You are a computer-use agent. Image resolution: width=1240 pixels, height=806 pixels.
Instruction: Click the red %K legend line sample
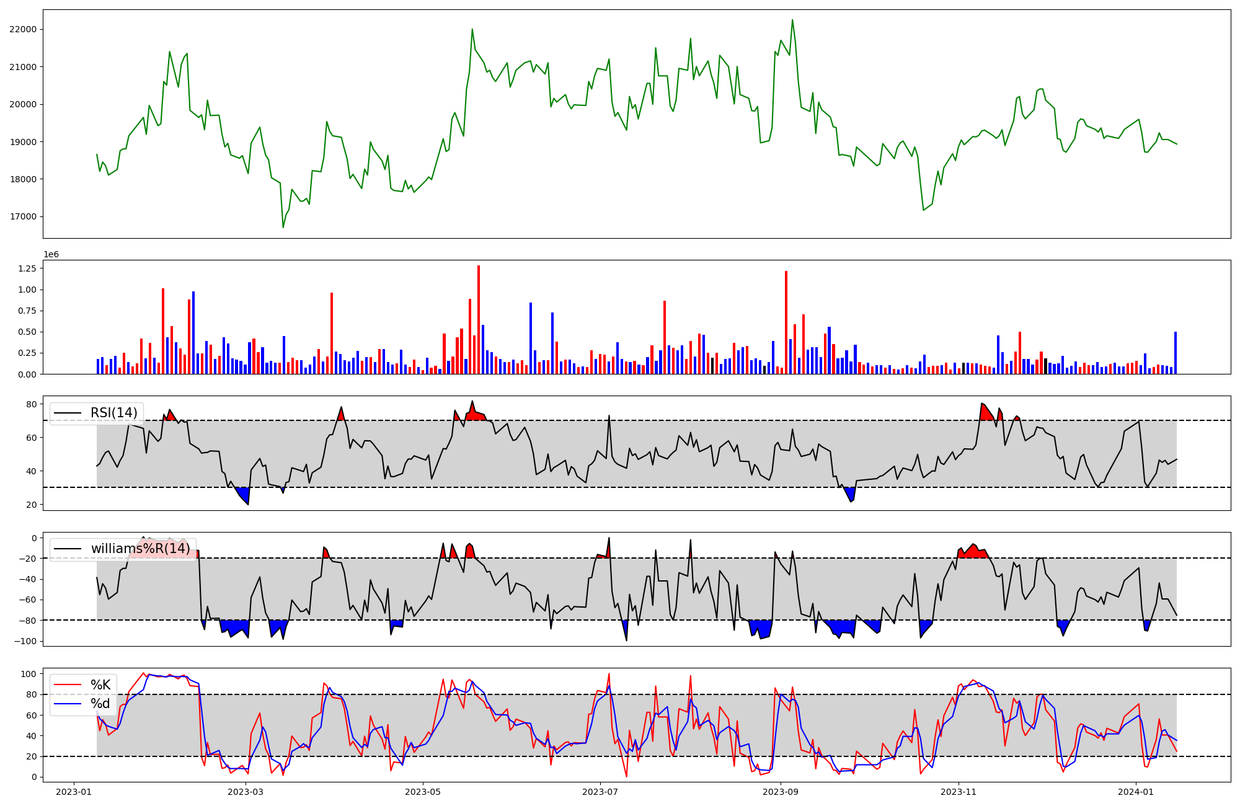[68, 685]
